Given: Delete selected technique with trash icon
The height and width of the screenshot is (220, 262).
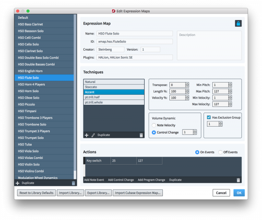Looking at the screenshot, I should 141,135.
